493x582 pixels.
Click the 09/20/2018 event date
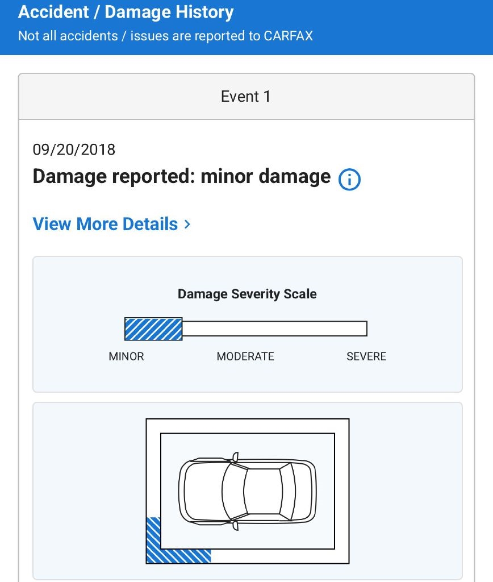[x=74, y=149]
